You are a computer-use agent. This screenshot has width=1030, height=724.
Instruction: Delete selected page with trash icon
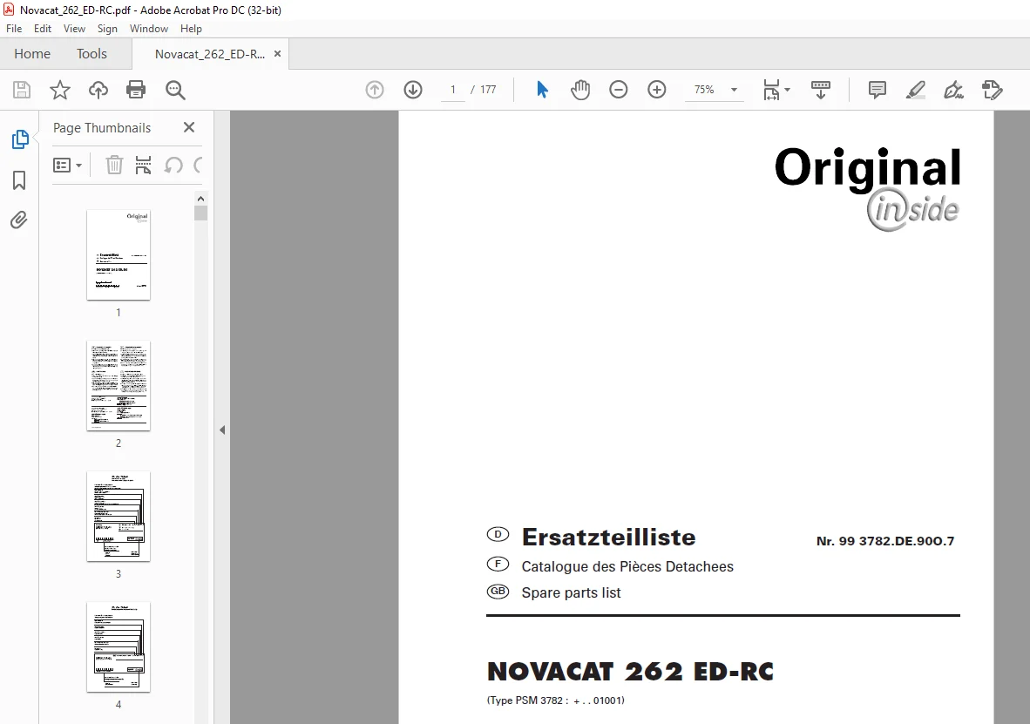click(114, 165)
